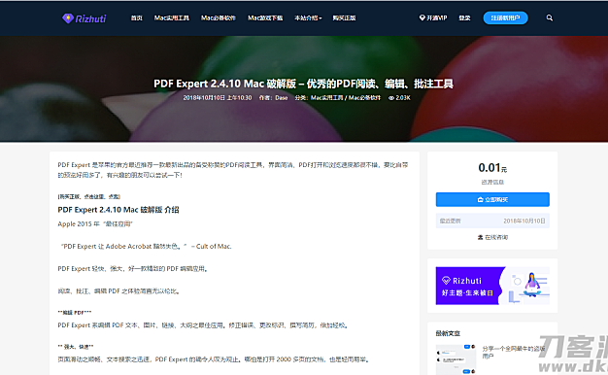The width and height of the screenshot is (608, 375).
Task: Go to the 首页 home menu item
Action: coord(137,17)
